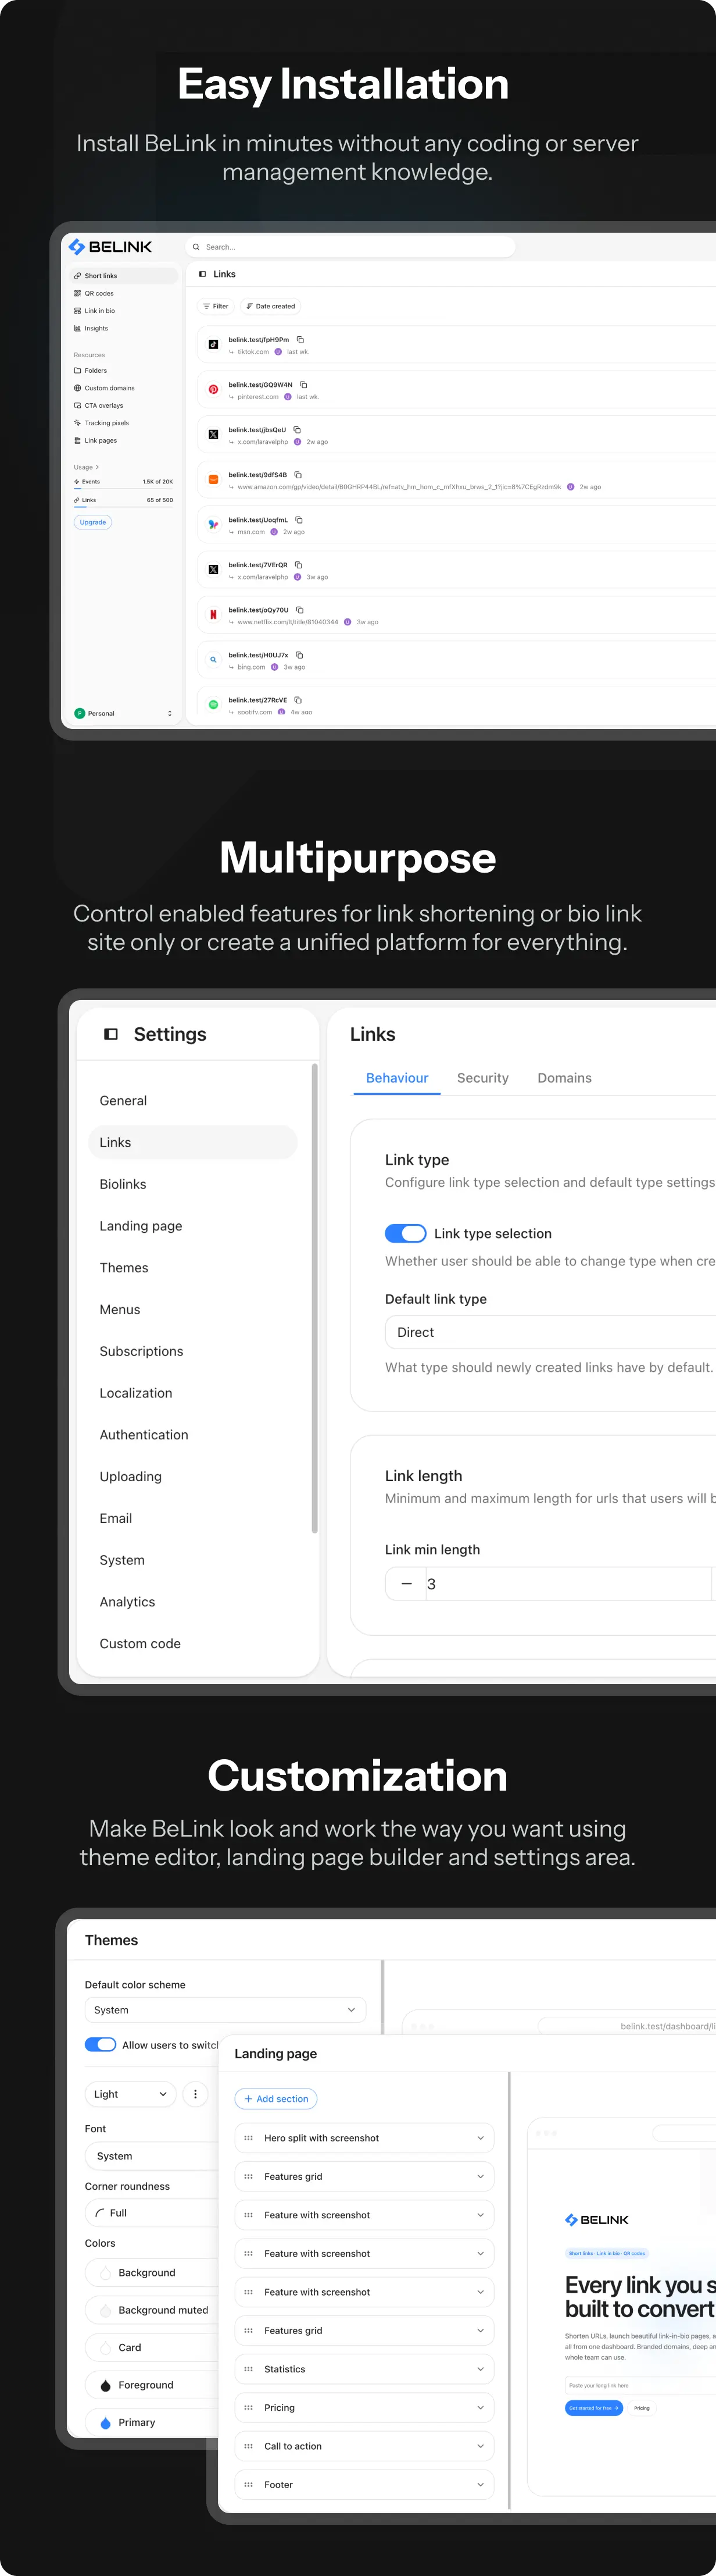Click the BeLink logo in dashboard sidebar
Image resolution: width=716 pixels, height=2576 pixels.
click(111, 247)
